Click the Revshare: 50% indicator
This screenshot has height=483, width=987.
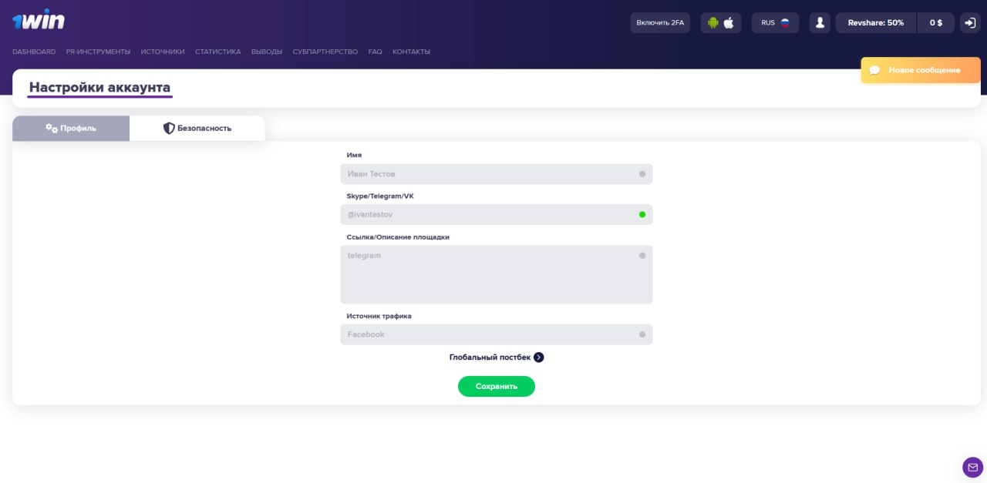click(875, 23)
